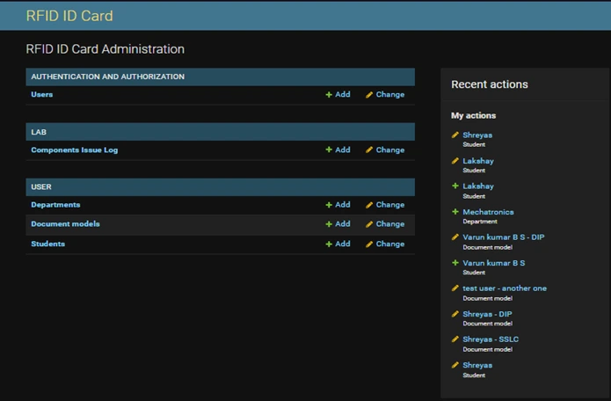Click the plus icon in the Users row
The height and width of the screenshot is (401, 611).
[x=329, y=95]
